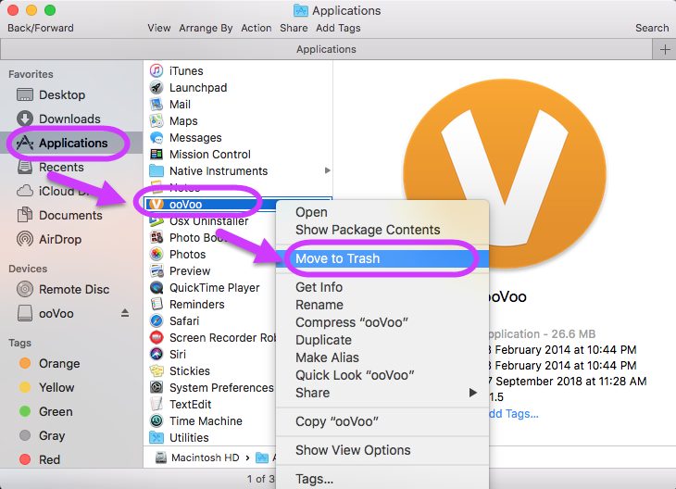The height and width of the screenshot is (489, 676).
Task: Click the Time Machine icon
Action: pos(156,421)
